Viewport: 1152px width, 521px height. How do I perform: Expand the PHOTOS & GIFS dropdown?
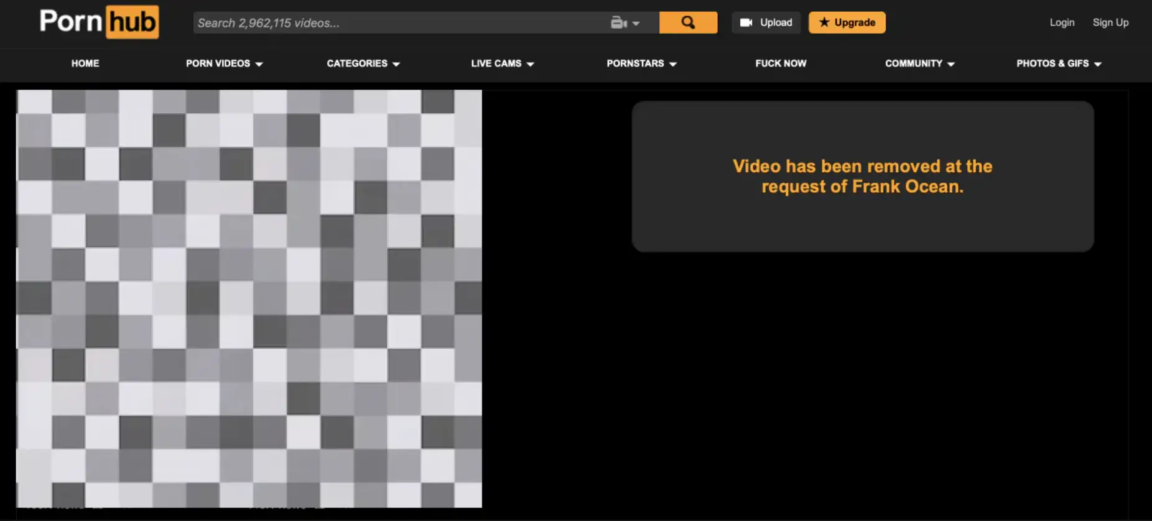click(x=1059, y=63)
